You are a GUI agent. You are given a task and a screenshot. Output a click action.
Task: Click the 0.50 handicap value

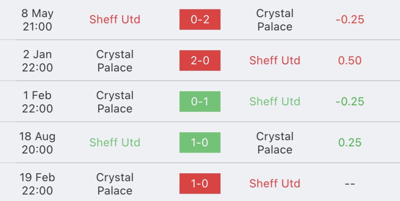coord(350,60)
